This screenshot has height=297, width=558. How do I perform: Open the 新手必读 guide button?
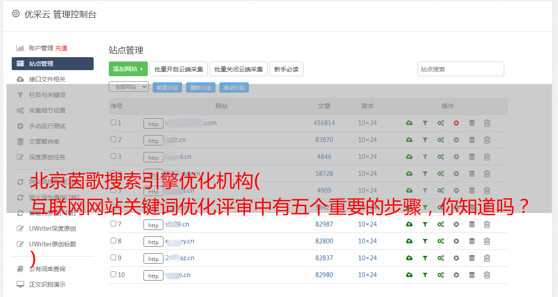[287, 69]
